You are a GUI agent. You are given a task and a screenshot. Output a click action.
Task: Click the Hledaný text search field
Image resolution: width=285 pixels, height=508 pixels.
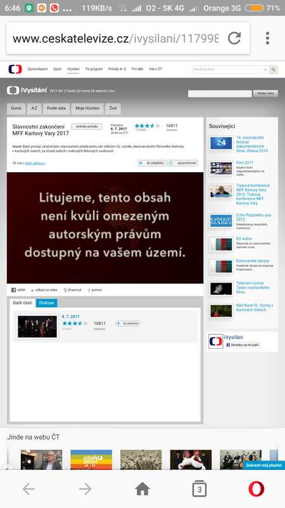tap(227, 69)
